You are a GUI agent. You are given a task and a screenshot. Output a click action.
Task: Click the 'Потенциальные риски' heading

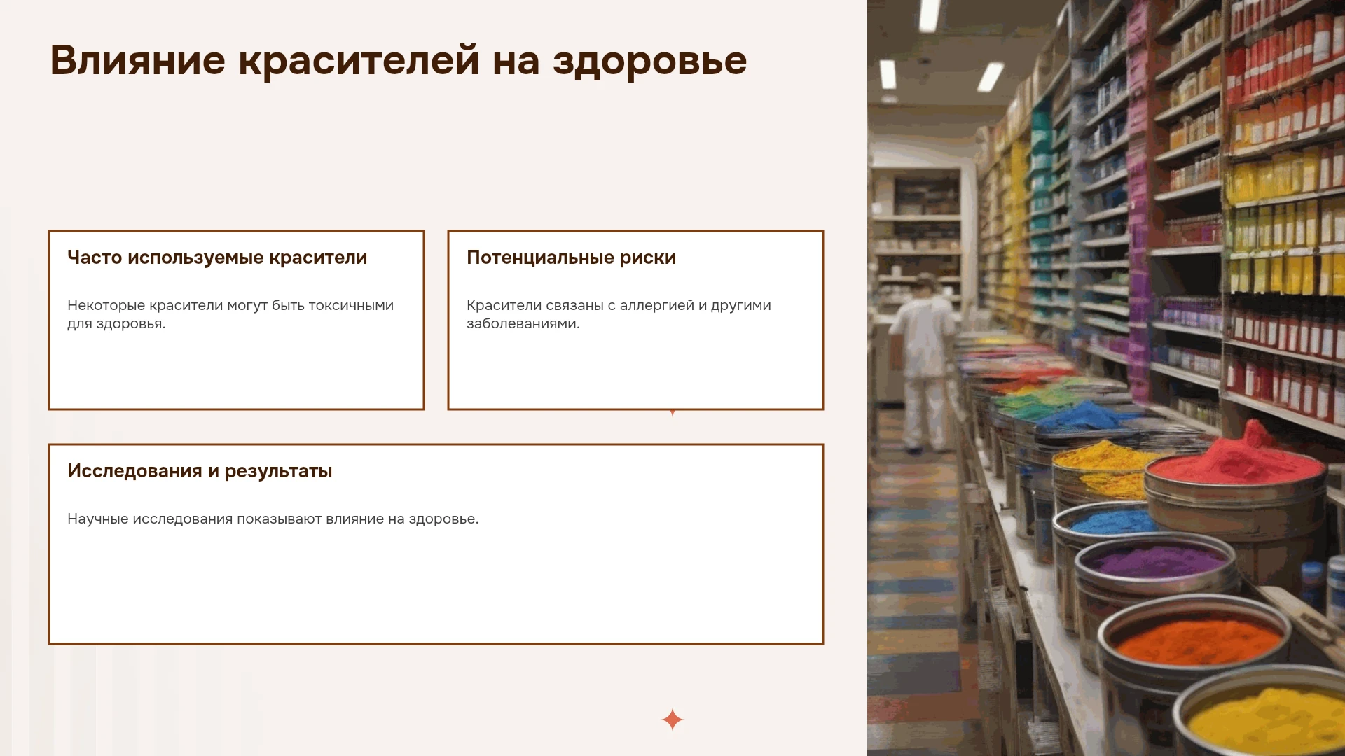(571, 258)
